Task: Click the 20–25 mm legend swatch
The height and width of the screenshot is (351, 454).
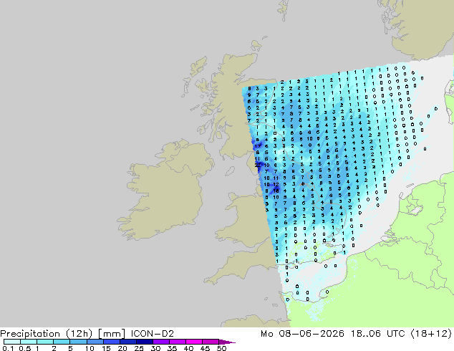Action: click(x=127, y=342)
